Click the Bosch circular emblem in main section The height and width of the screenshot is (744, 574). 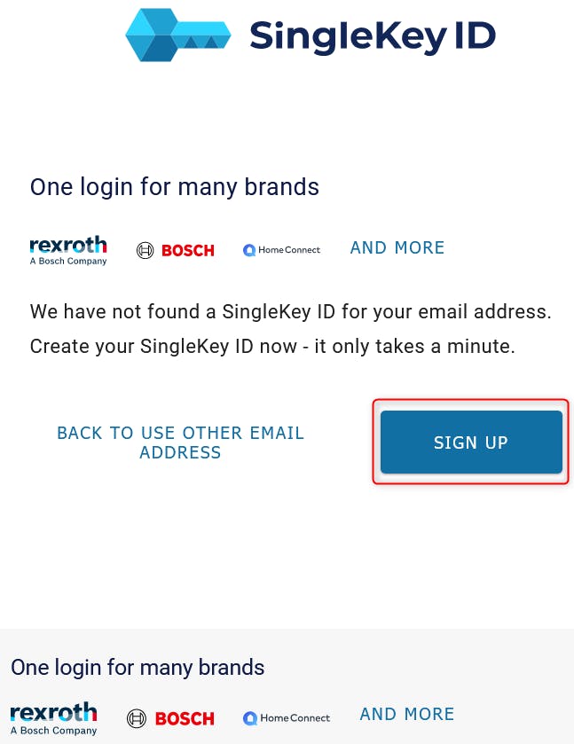(145, 250)
